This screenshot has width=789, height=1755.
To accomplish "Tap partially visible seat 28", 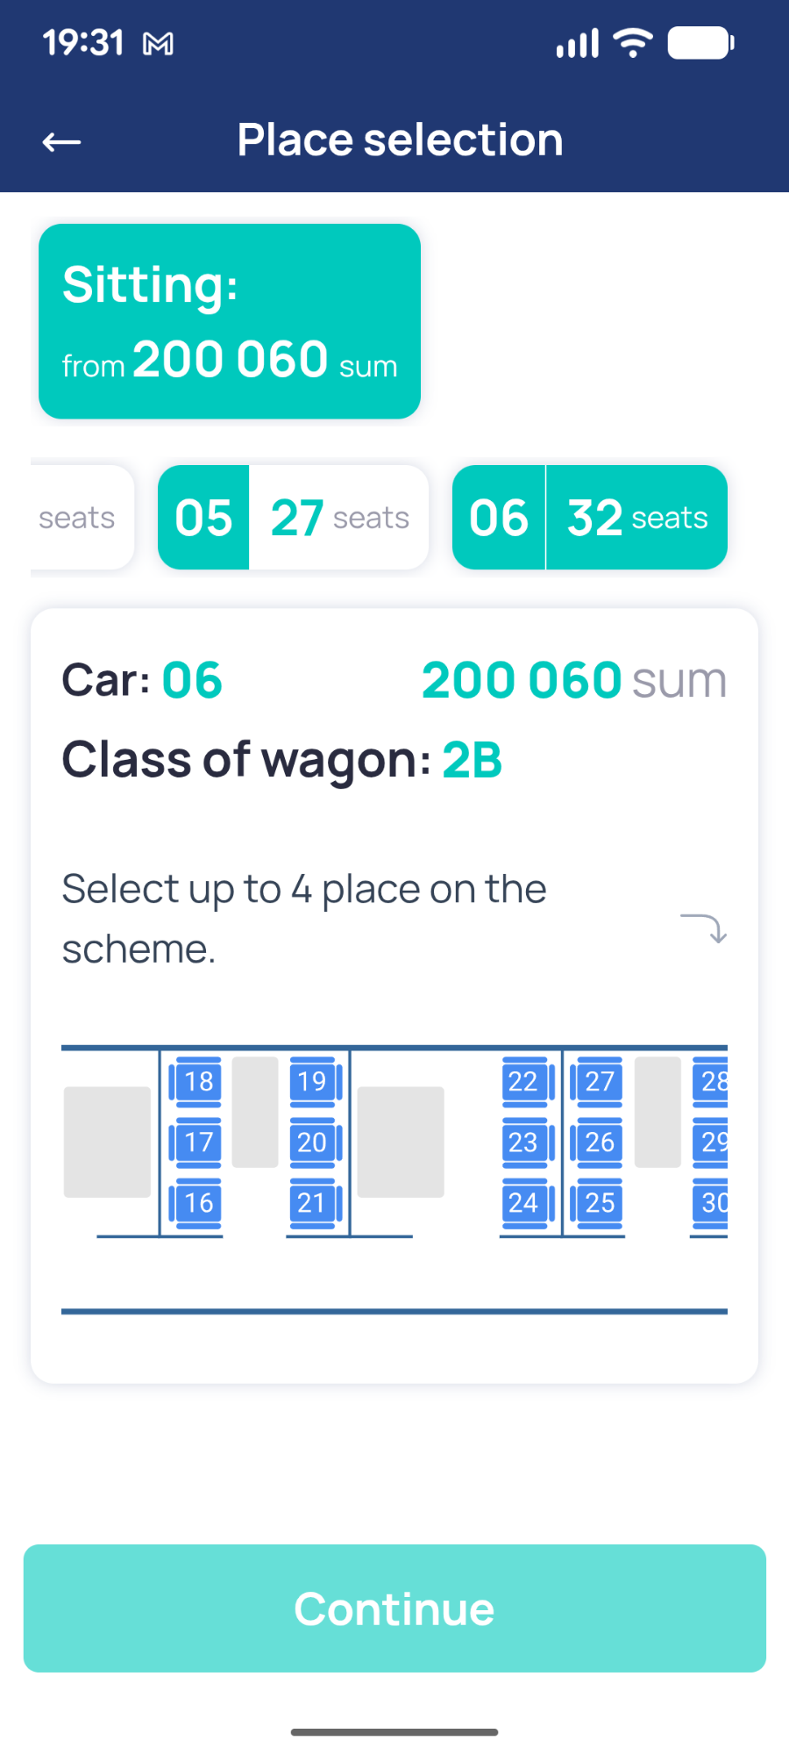I will [x=713, y=1081].
